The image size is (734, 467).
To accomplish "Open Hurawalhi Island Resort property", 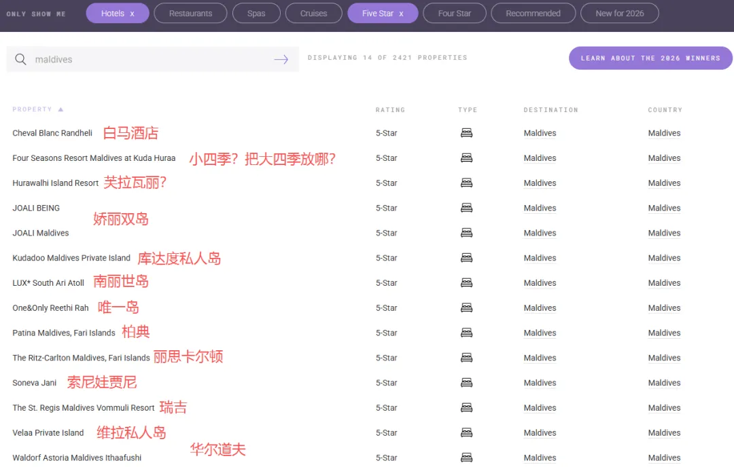I will tap(56, 183).
